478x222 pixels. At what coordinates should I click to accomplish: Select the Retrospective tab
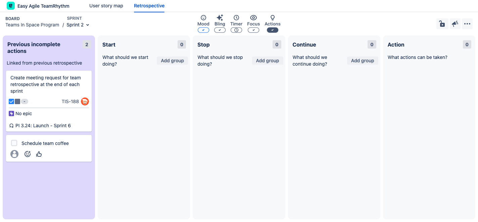tap(149, 6)
